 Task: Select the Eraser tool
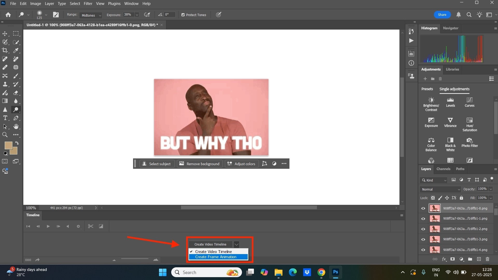(x=16, y=93)
